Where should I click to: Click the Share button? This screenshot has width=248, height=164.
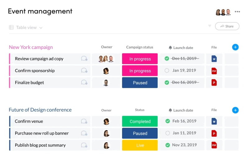[227, 26]
